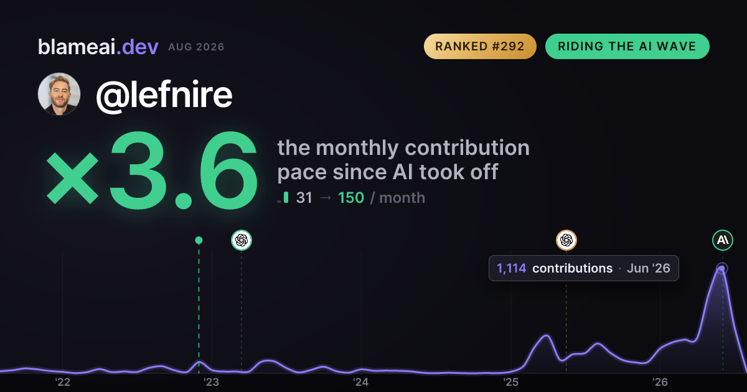This screenshot has height=392, width=747.
Task: Click the large ×3.6 multiplier figure
Action: [x=152, y=169]
